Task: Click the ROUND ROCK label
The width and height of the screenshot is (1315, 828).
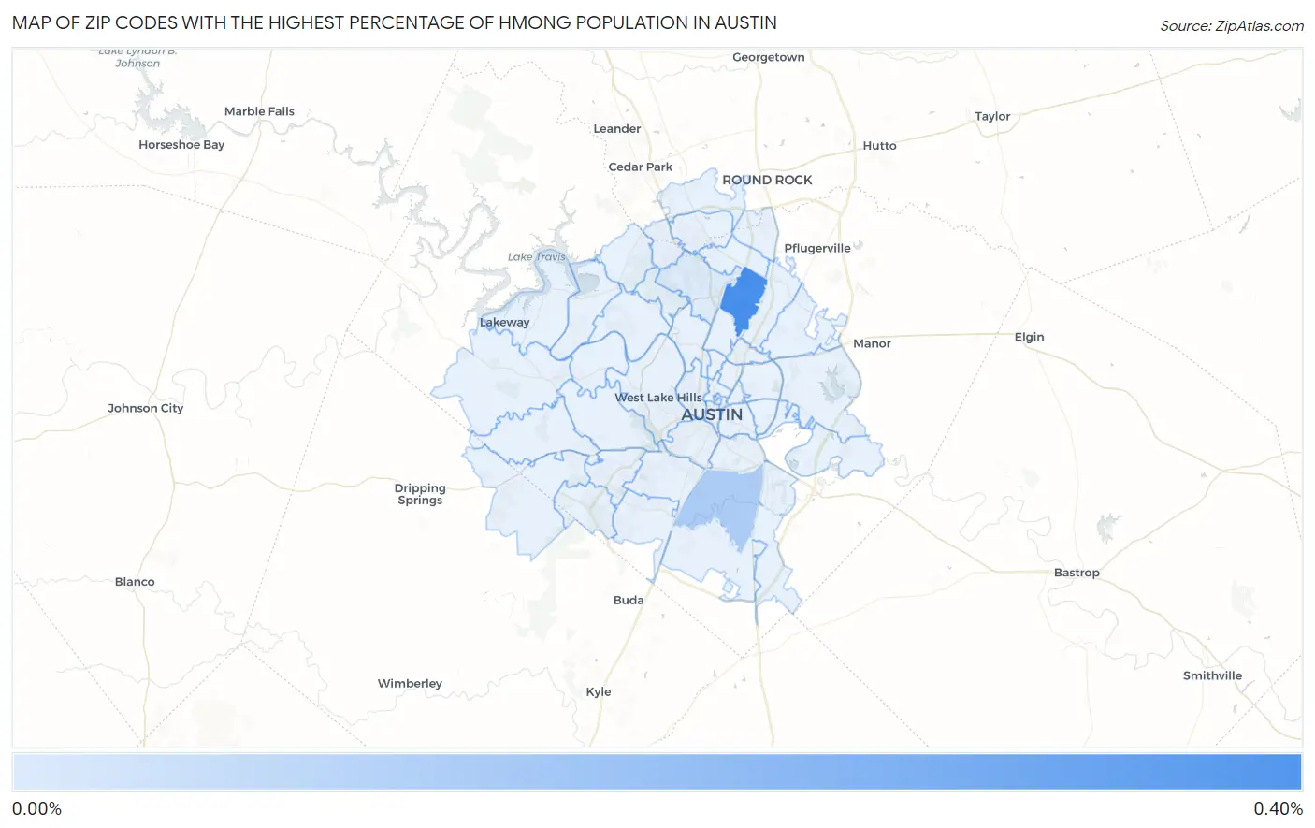Action: 767,180
